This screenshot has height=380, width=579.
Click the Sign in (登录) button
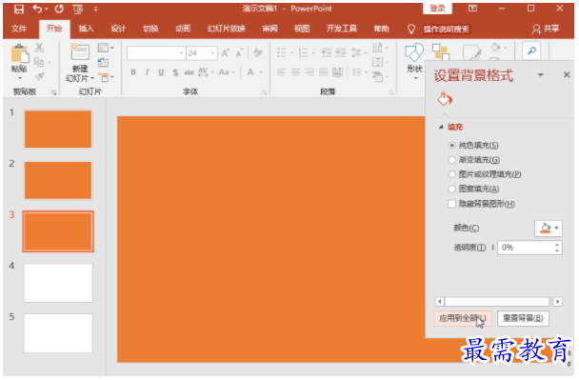pos(437,9)
